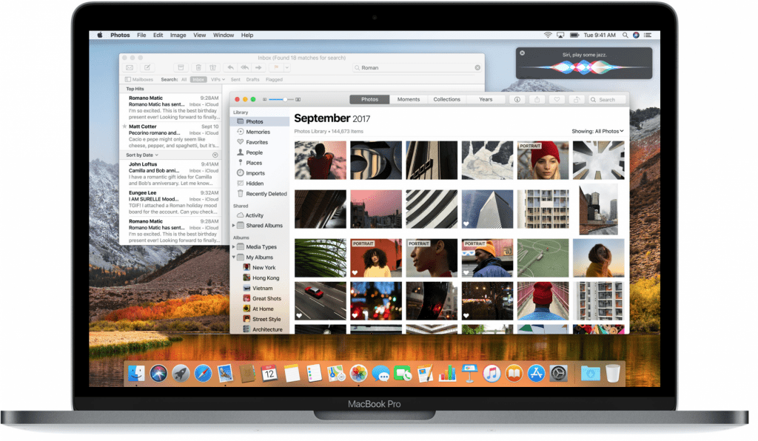The width and height of the screenshot is (758, 441).
Task: Click the Info button in Photos toolbar
Action: [x=517, y=99]
